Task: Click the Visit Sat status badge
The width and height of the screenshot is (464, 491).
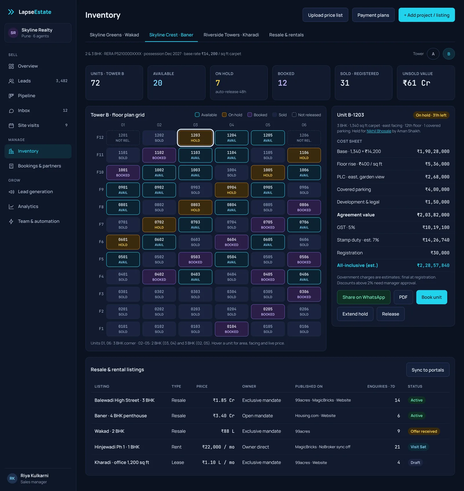Action: (x=418, y=447)
